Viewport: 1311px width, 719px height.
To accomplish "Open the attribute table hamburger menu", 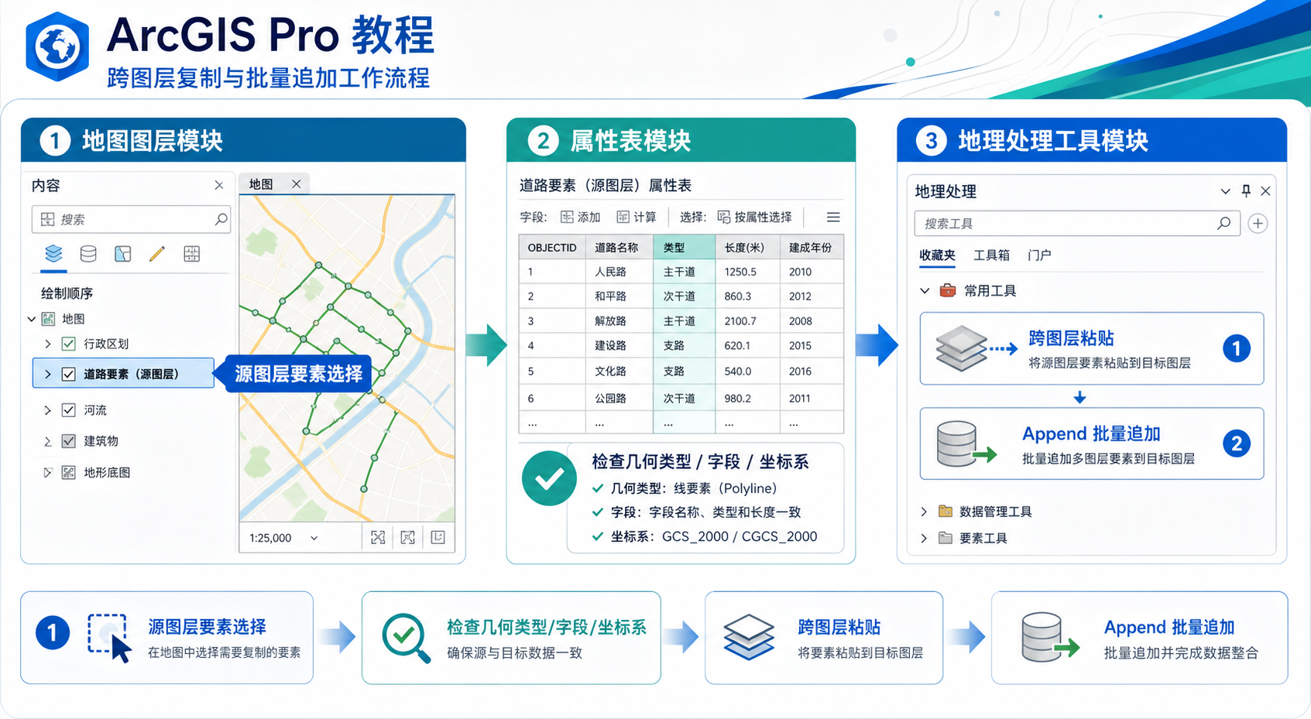I will point(833,217).
